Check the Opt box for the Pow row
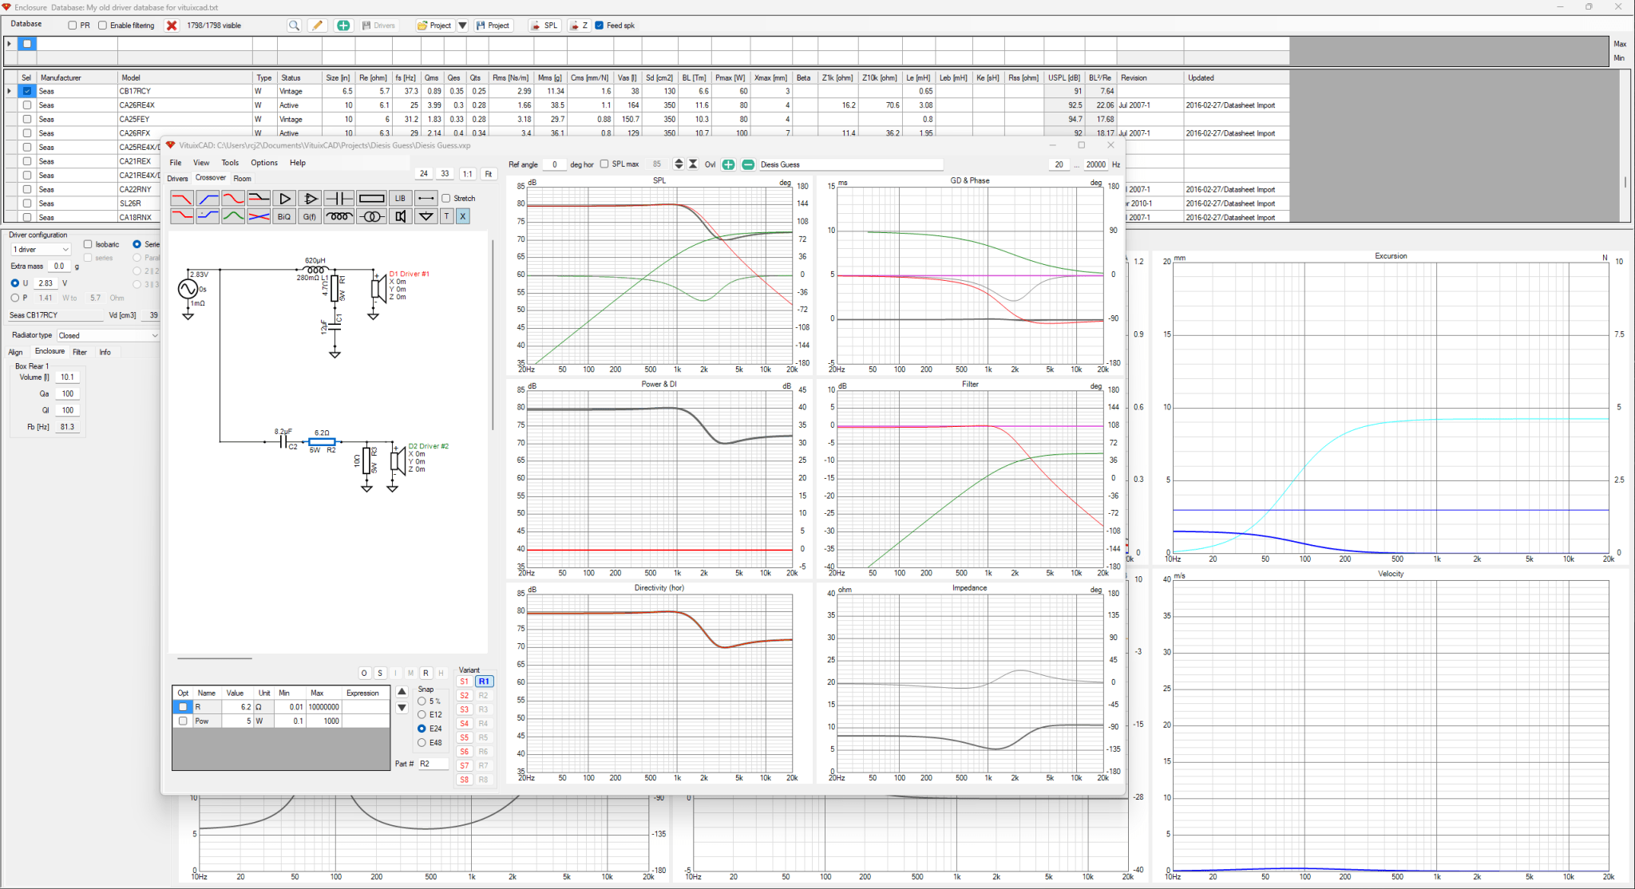1635x889 pixels. point(183,721)
